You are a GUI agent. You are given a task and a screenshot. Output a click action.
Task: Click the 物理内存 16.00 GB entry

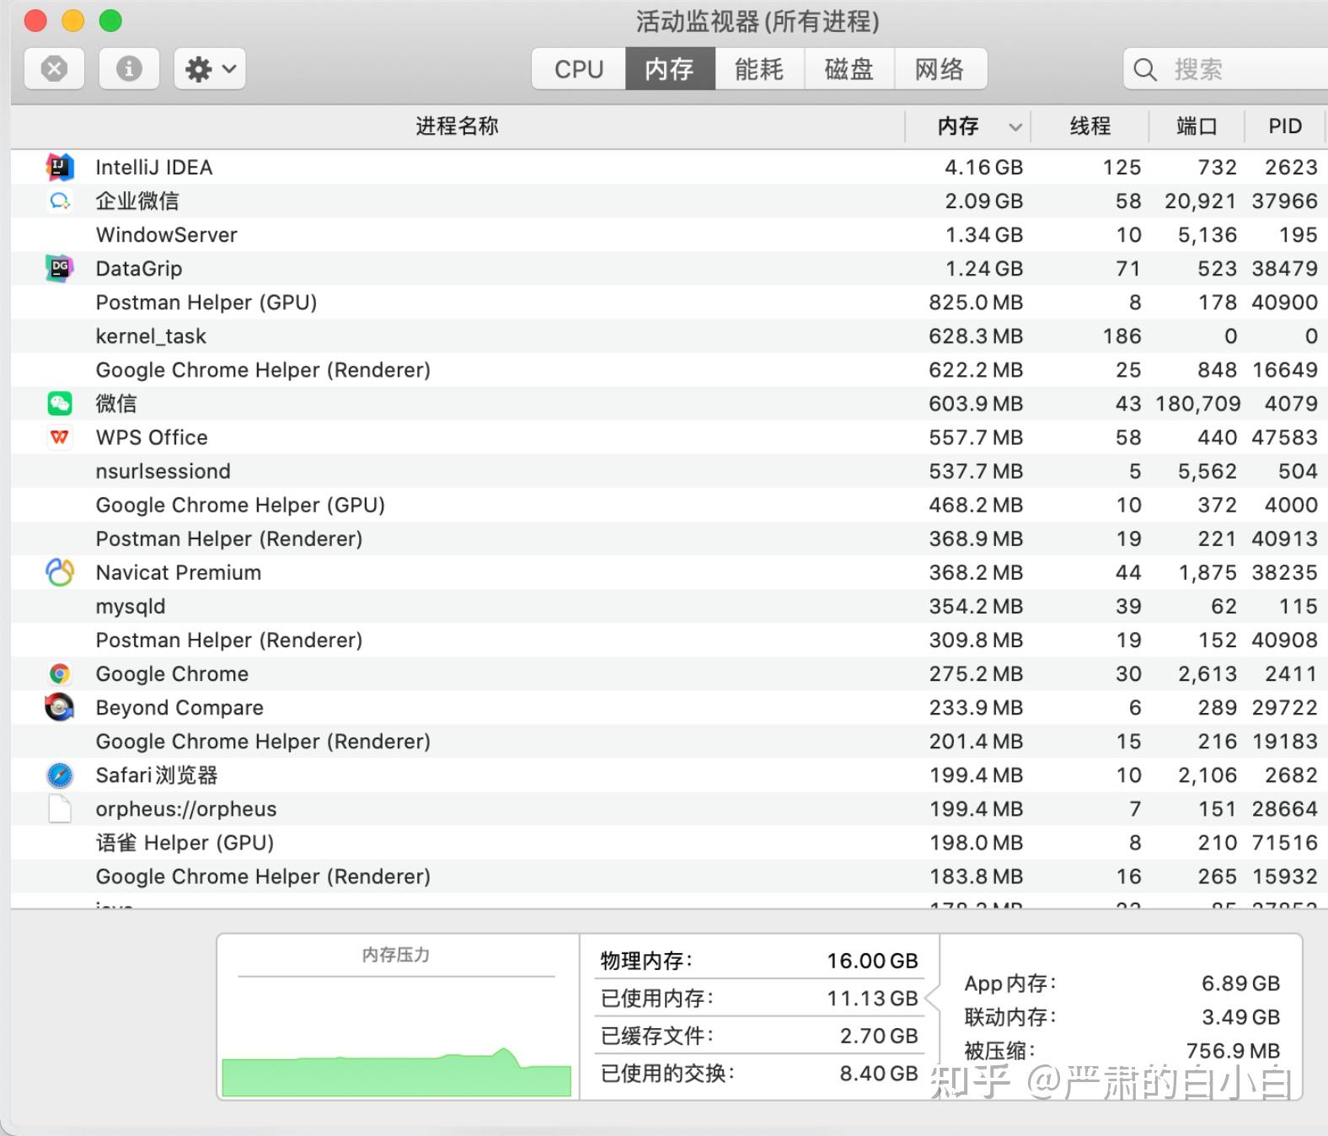click(758, 961)
